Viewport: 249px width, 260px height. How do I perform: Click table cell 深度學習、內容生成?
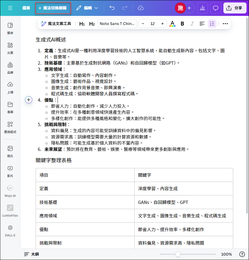tap(184, 189)
